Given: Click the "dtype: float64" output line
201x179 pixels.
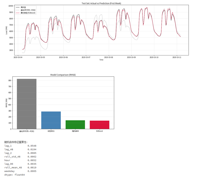Looking at the screenshot, I should click(x=15, y=175).
